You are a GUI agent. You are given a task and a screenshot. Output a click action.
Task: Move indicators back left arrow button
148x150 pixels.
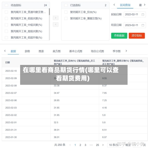pyautogui.click(x=56, y=25)
